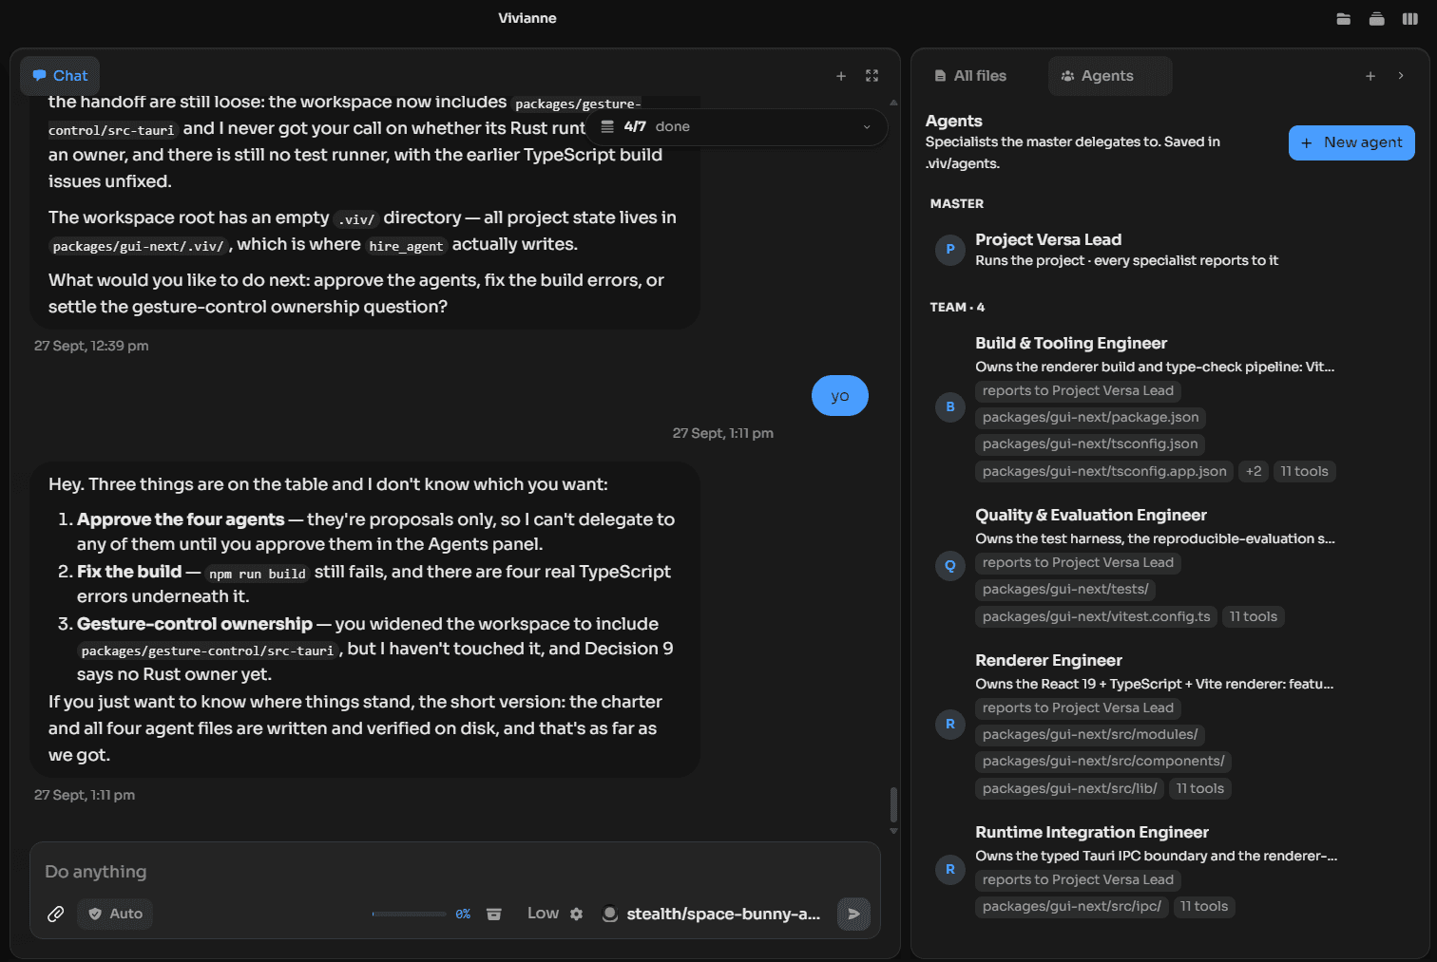Expand the 4/7 done task list dropdown

[x=737, y=127]
